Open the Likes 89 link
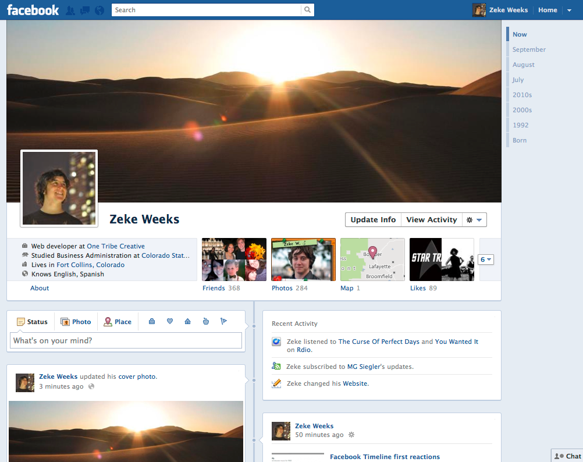Image resolution: width=583 pixels, height=462 pixels. tap(424, 288)
